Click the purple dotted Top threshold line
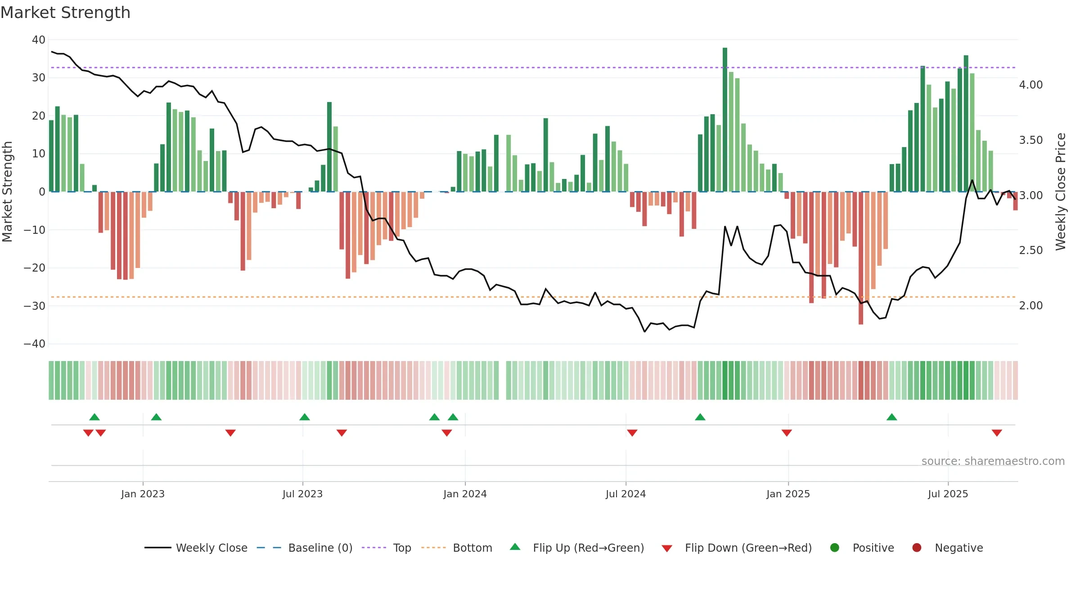The width and height of the screenshot is (1080, 607). coord(533,67)
